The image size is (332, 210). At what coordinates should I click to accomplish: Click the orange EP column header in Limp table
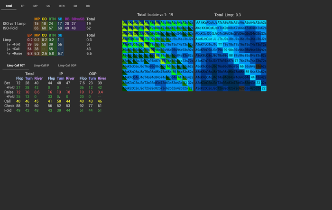(x=29, y=35)
